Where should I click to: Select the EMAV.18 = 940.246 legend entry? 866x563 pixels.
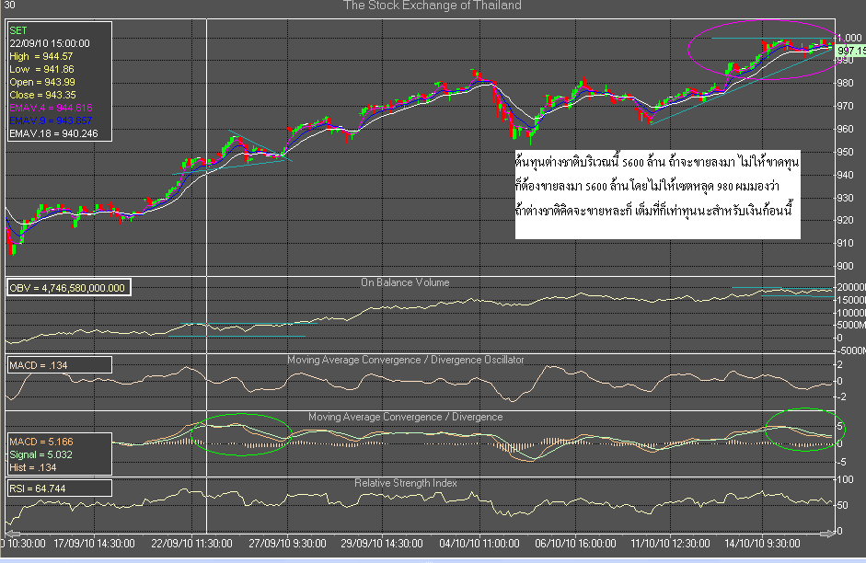tap(53, 133)
